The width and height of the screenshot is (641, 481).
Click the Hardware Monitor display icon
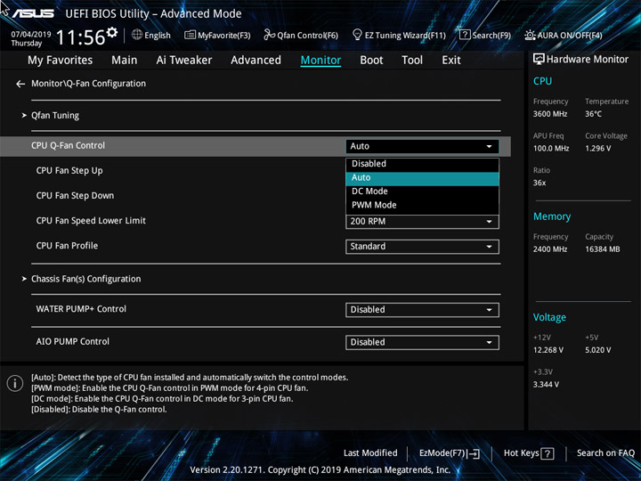(539, 60)
